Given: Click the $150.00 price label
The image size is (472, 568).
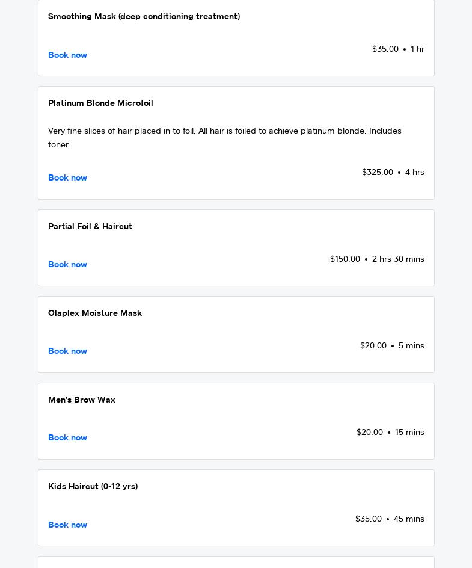Looking at the screenshot, I should point(345,259).
